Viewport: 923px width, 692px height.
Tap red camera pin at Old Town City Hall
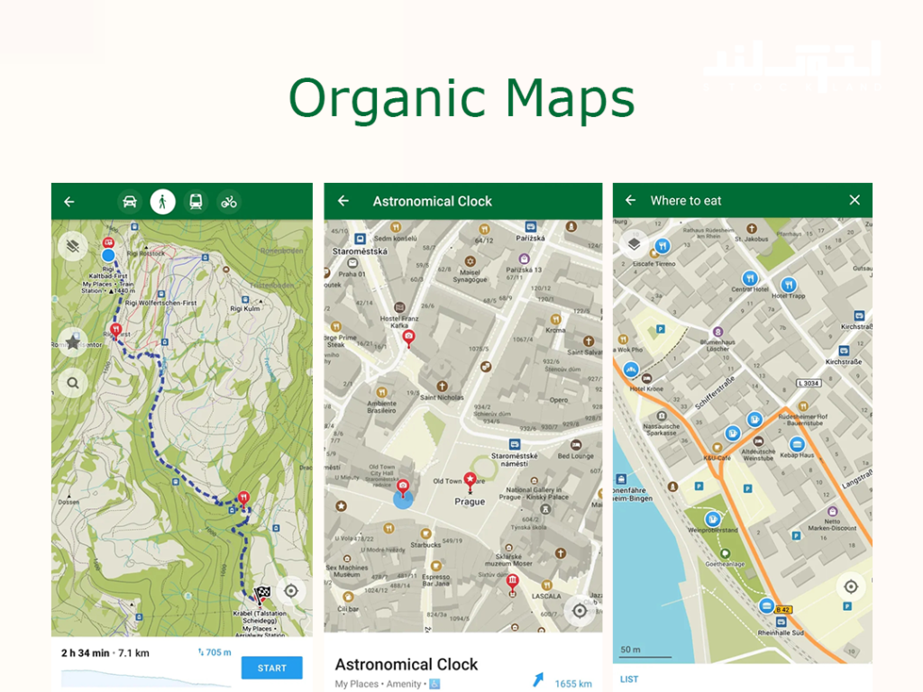click(403, 487)
